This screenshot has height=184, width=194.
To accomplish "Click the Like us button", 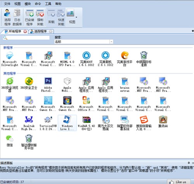I will tap(178, 182).
